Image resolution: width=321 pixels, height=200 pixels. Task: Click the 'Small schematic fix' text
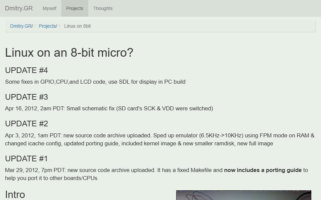[91, 109]
